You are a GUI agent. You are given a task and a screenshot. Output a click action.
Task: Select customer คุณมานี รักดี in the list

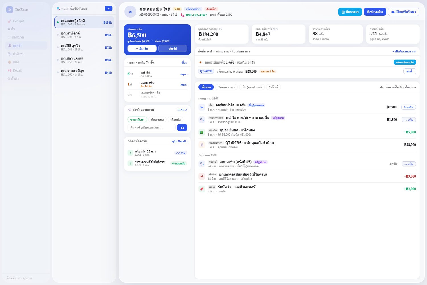[x=84, y=35]
